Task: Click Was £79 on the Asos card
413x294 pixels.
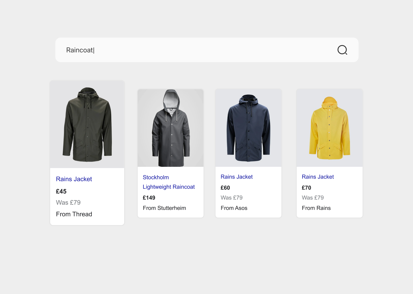Action: (x=231, y=198)
